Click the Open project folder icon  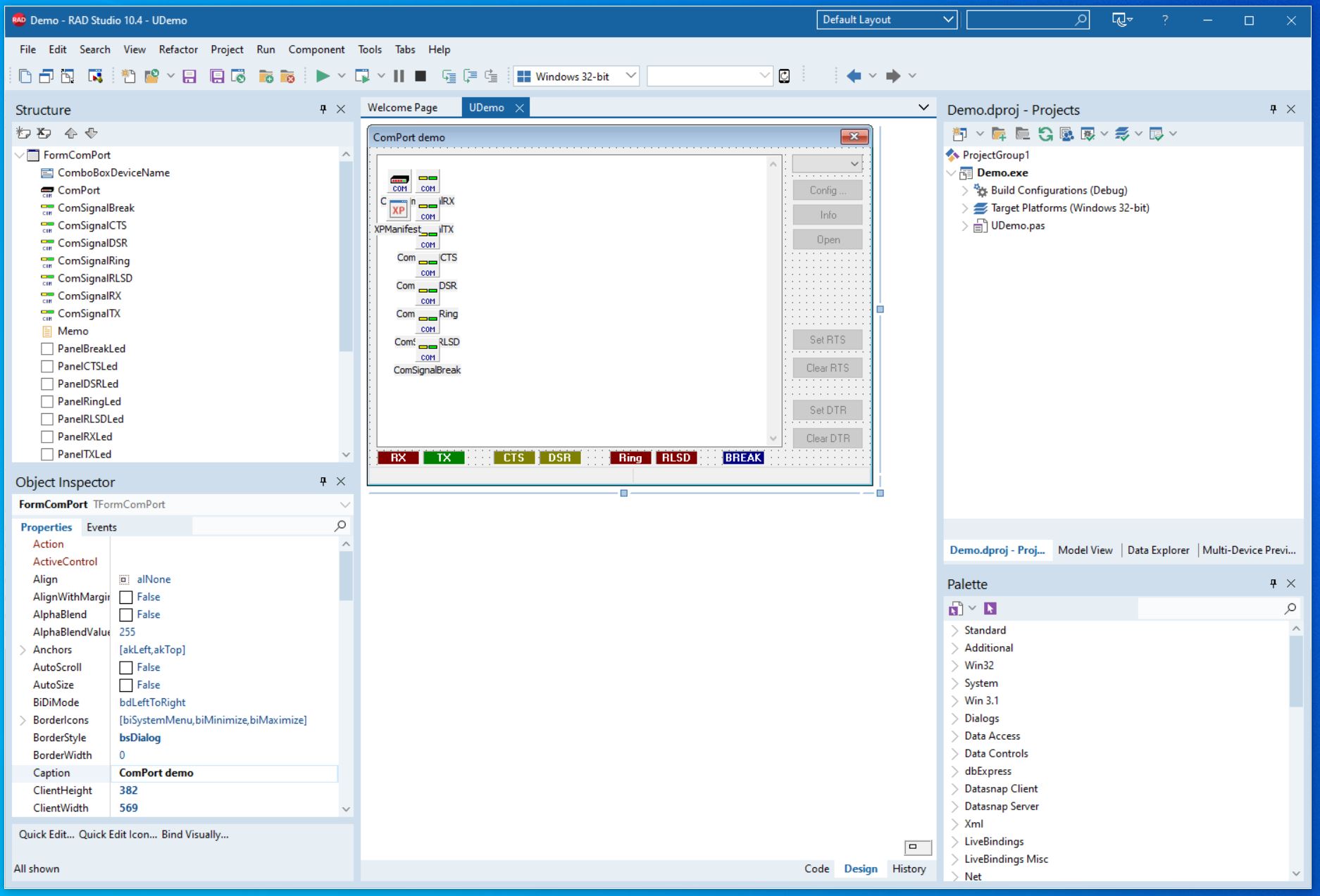tap(151, 76)
